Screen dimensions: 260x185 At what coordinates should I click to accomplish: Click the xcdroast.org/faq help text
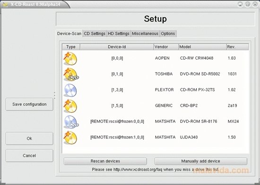click(156, 169)
